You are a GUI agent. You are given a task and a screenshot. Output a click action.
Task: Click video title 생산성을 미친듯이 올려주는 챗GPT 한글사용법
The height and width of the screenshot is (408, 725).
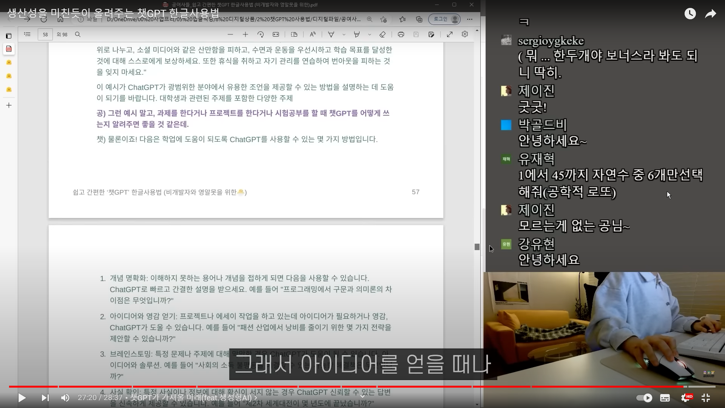[x=113, y=13]
